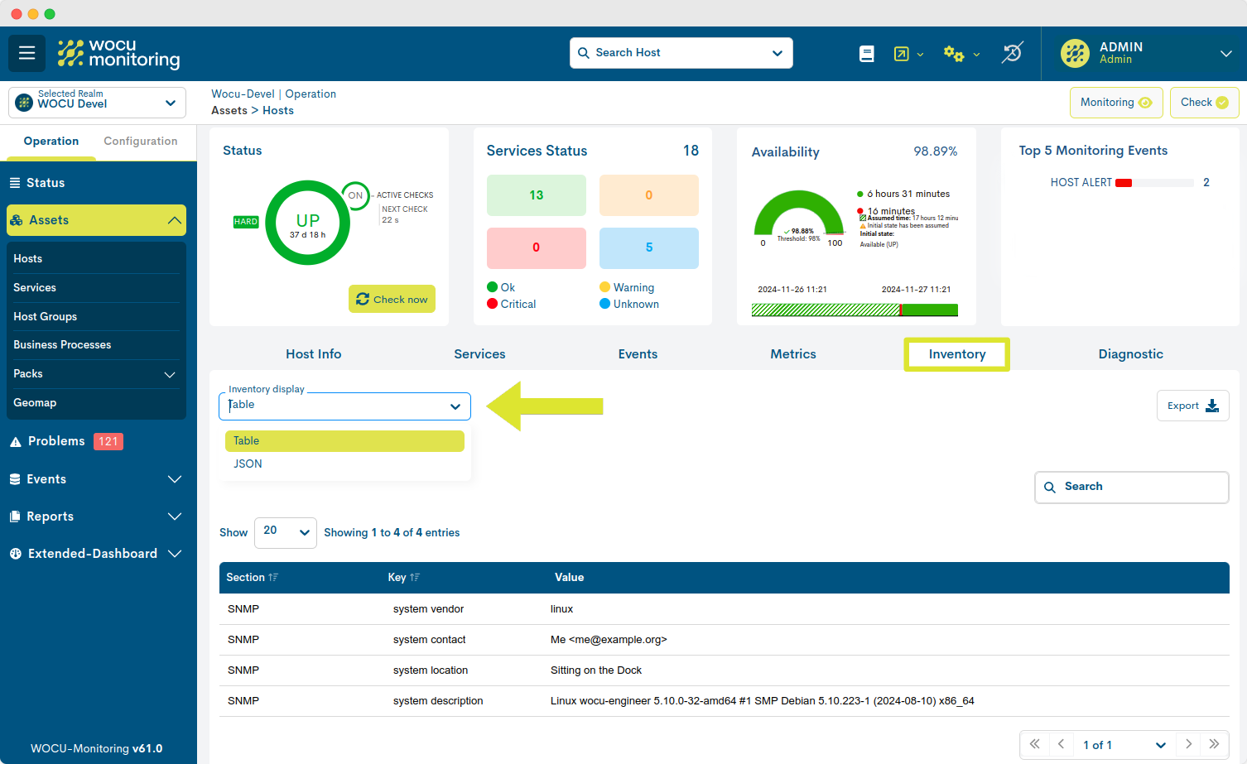
Task: Click the green Ok services count 13
Action: (x=537, y=195)
